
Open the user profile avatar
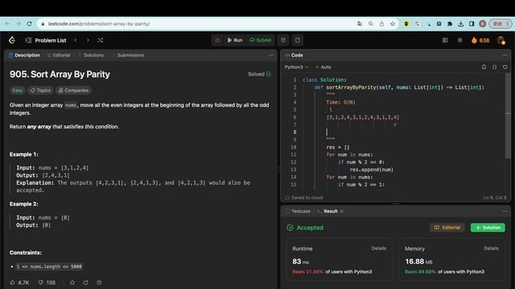[x=501, y=40]
